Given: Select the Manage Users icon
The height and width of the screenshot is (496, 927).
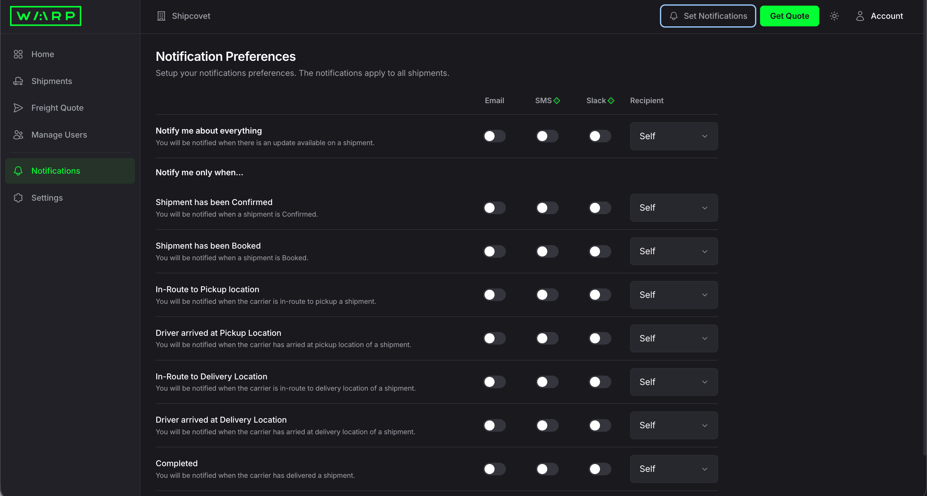Looking at the screenshot, I should [x=18, y=135].
